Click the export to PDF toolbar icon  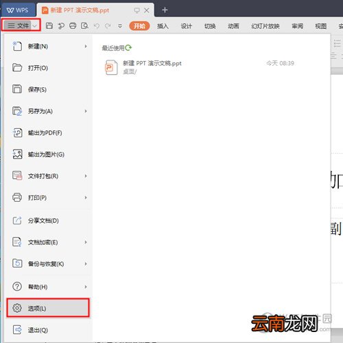click(61, 25)
